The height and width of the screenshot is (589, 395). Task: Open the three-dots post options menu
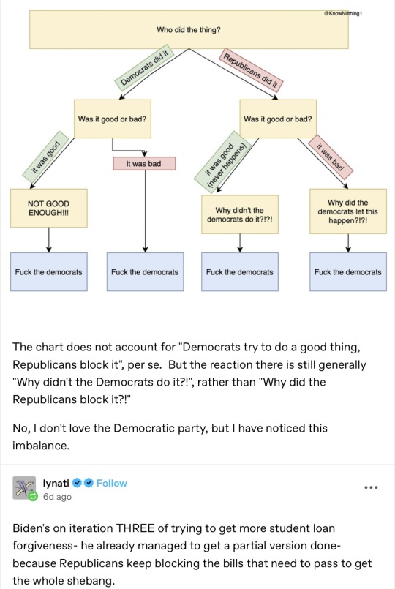pos(371,487)
